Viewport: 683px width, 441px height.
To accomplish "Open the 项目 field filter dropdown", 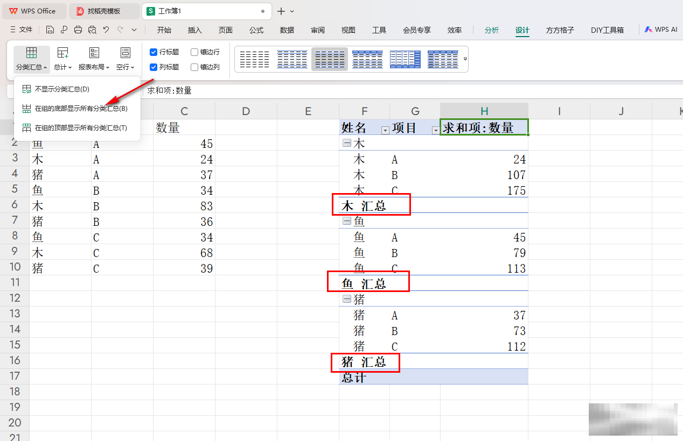I will coord(435,130).
